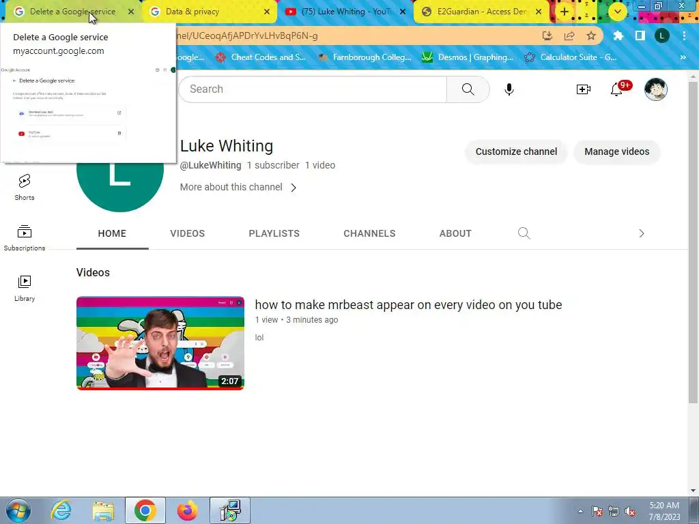Viewport: 699px width, 524px height.
Task: Select the CHANNELS channel tab
Action: 369,233
